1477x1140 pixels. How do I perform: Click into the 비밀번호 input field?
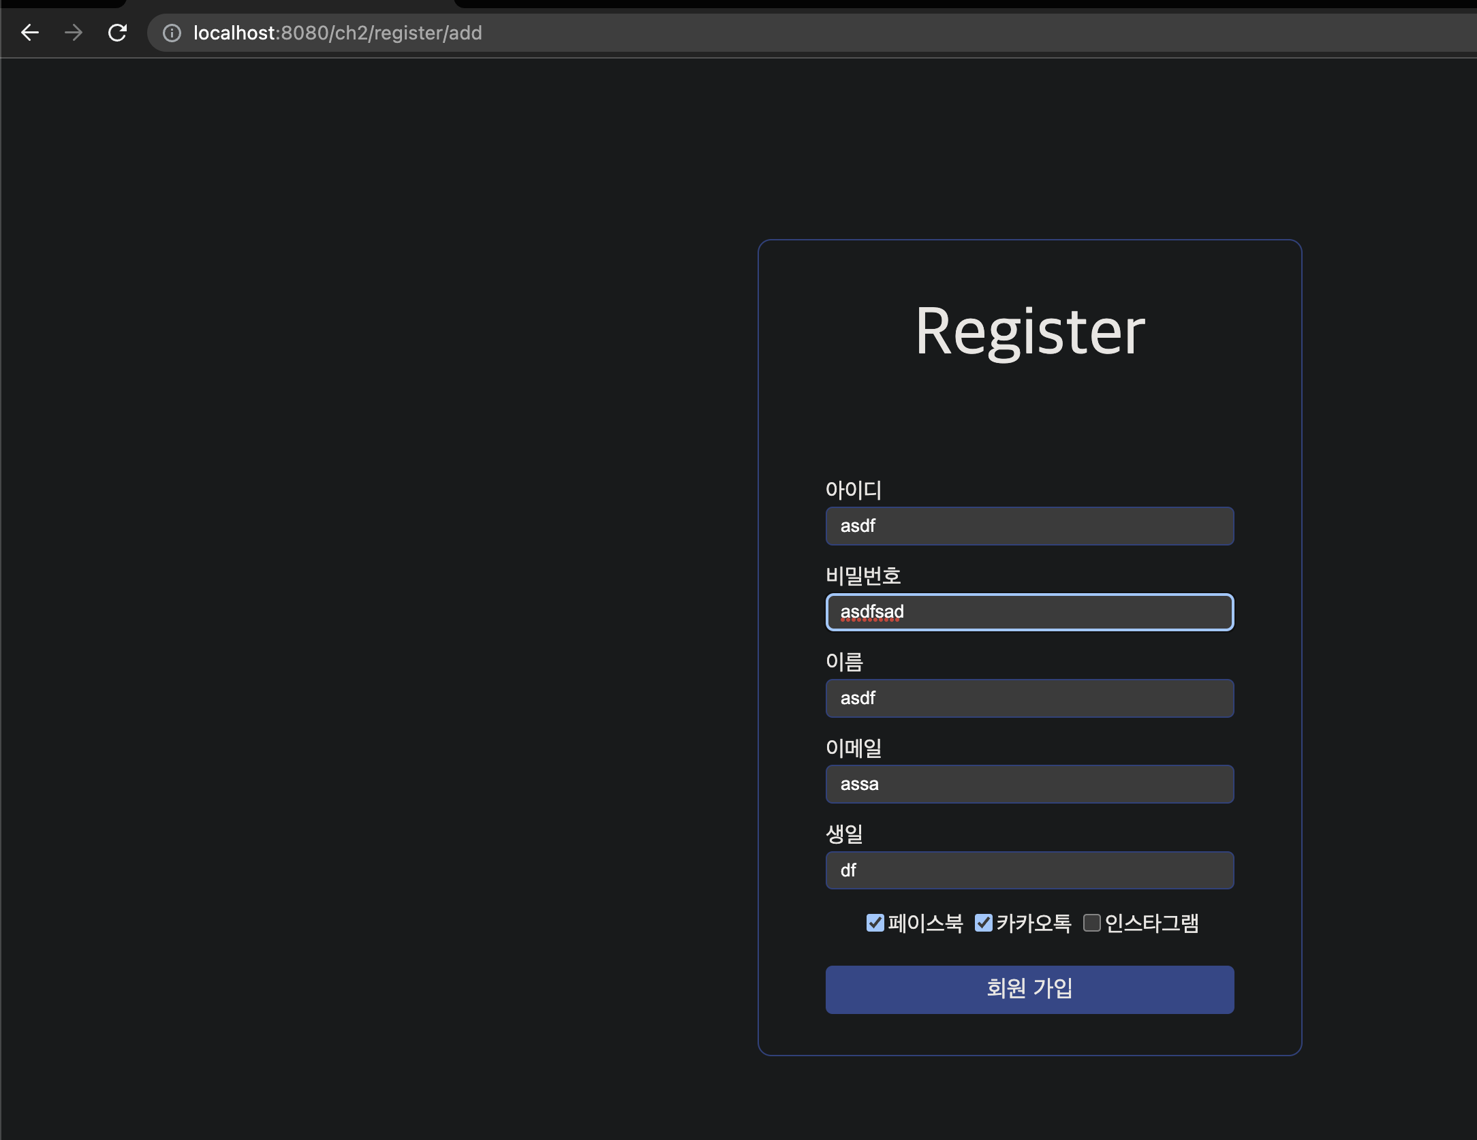pyautogui.click(x=1029, y=612)
